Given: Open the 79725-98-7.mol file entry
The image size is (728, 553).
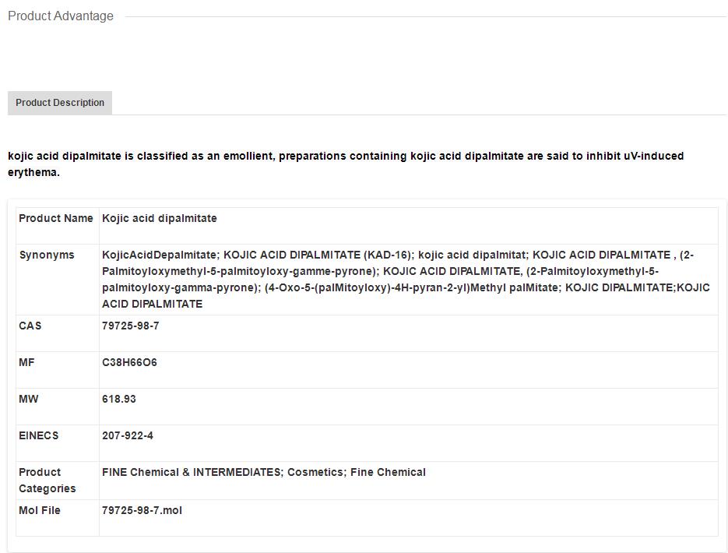Looking at the screenshot, I should (x=142, y=511).
